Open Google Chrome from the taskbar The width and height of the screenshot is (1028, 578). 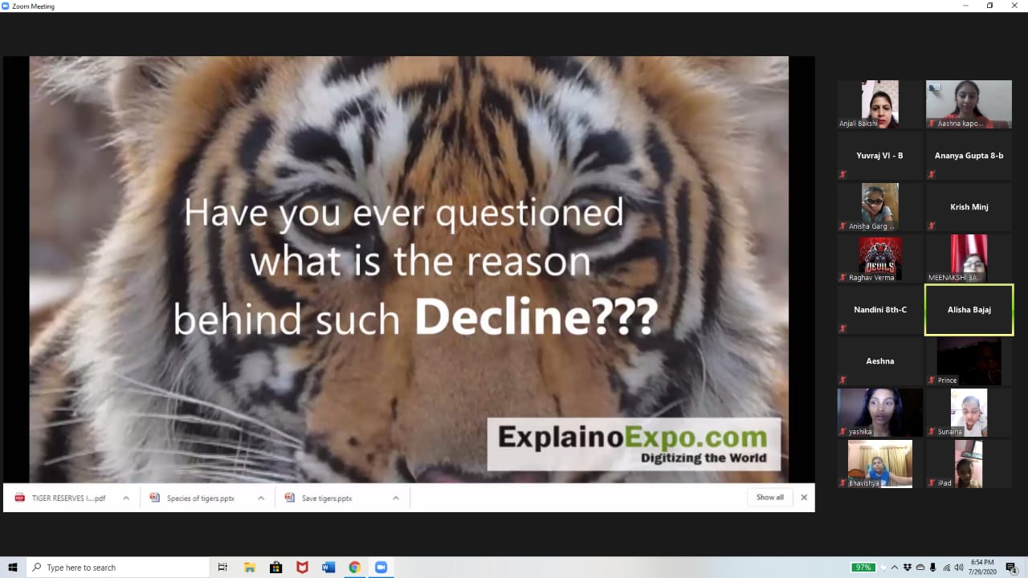tap(354, 567)
